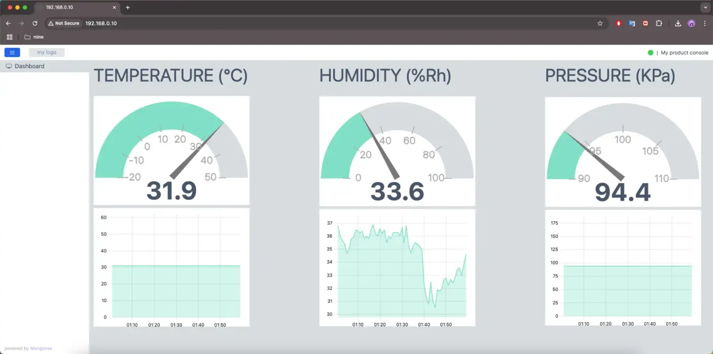This screenshot has height=354, width=713.
Task: Click the red shield extension icon
Action: pyautogui.click(x=619, y=23)
